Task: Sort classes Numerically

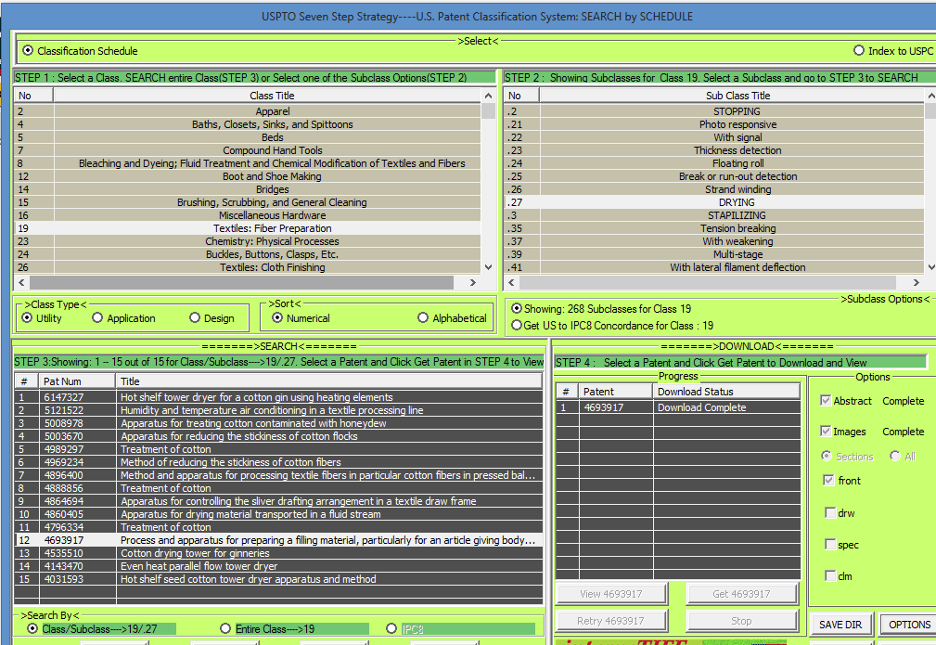Action: 277,317
